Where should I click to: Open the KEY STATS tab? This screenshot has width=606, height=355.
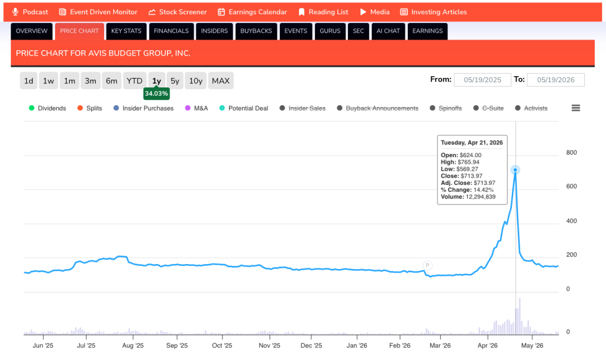point(127,31)
